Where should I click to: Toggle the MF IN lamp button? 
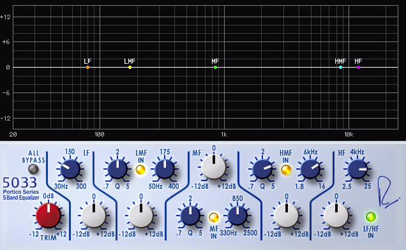click(x=214, y=217)
